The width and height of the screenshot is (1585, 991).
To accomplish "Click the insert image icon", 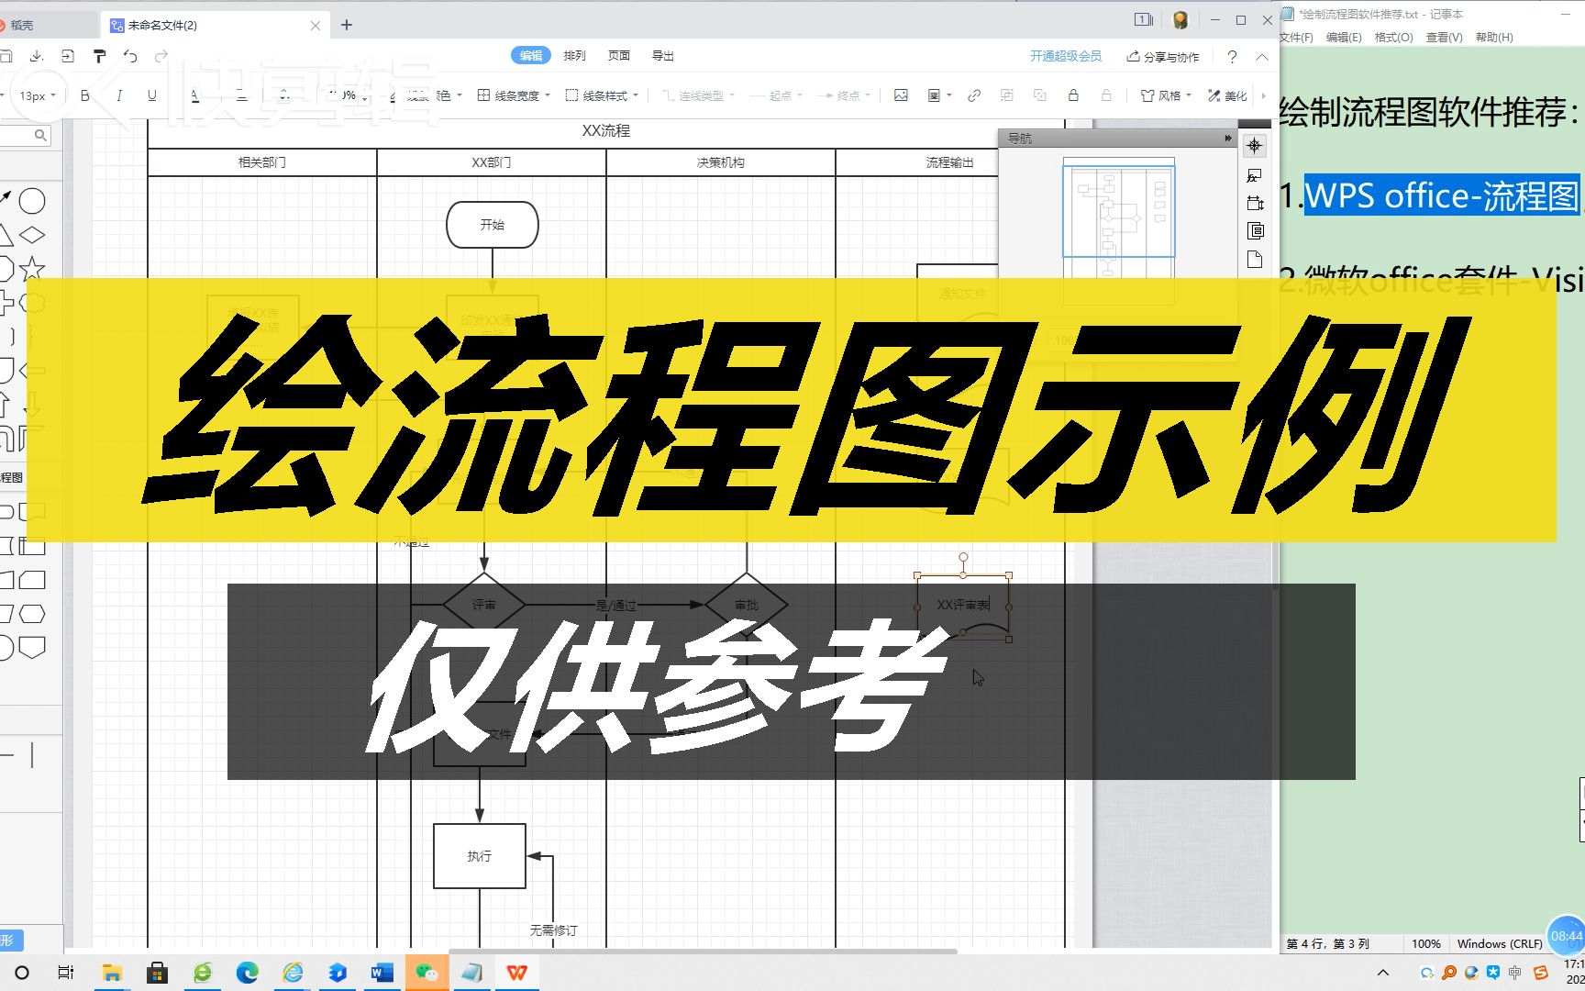I will point(901,95).
